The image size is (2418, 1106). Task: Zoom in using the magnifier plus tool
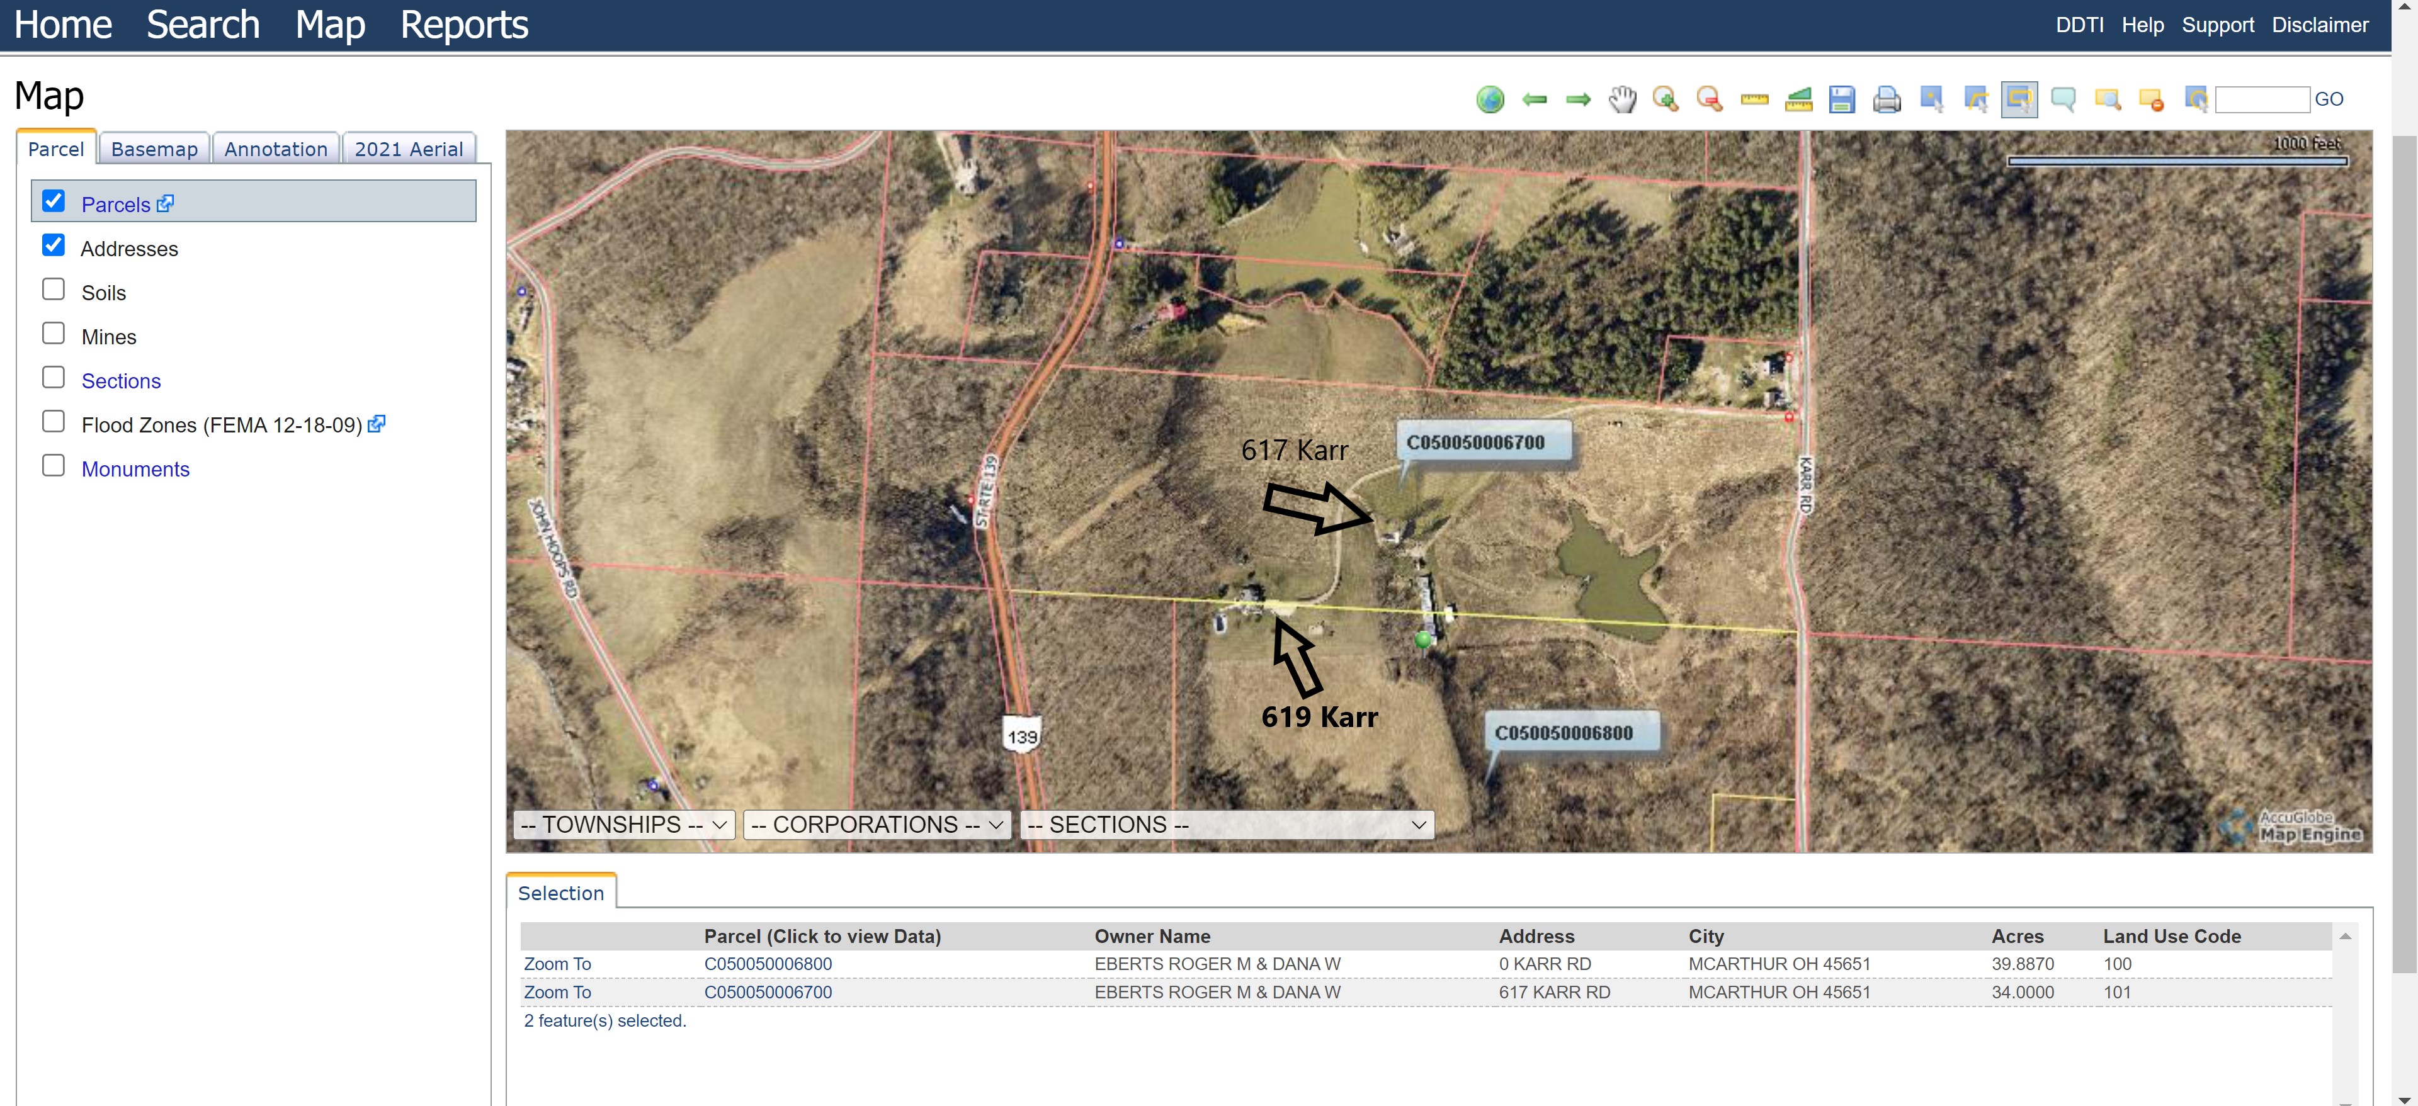tap(1665, 98)
